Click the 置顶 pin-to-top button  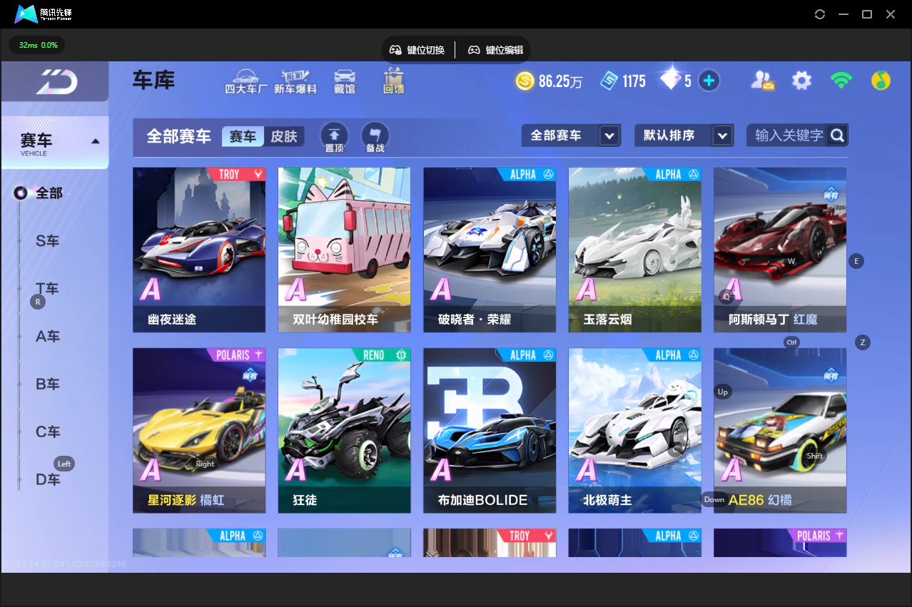pyautogui.click(x=334, y=137)
